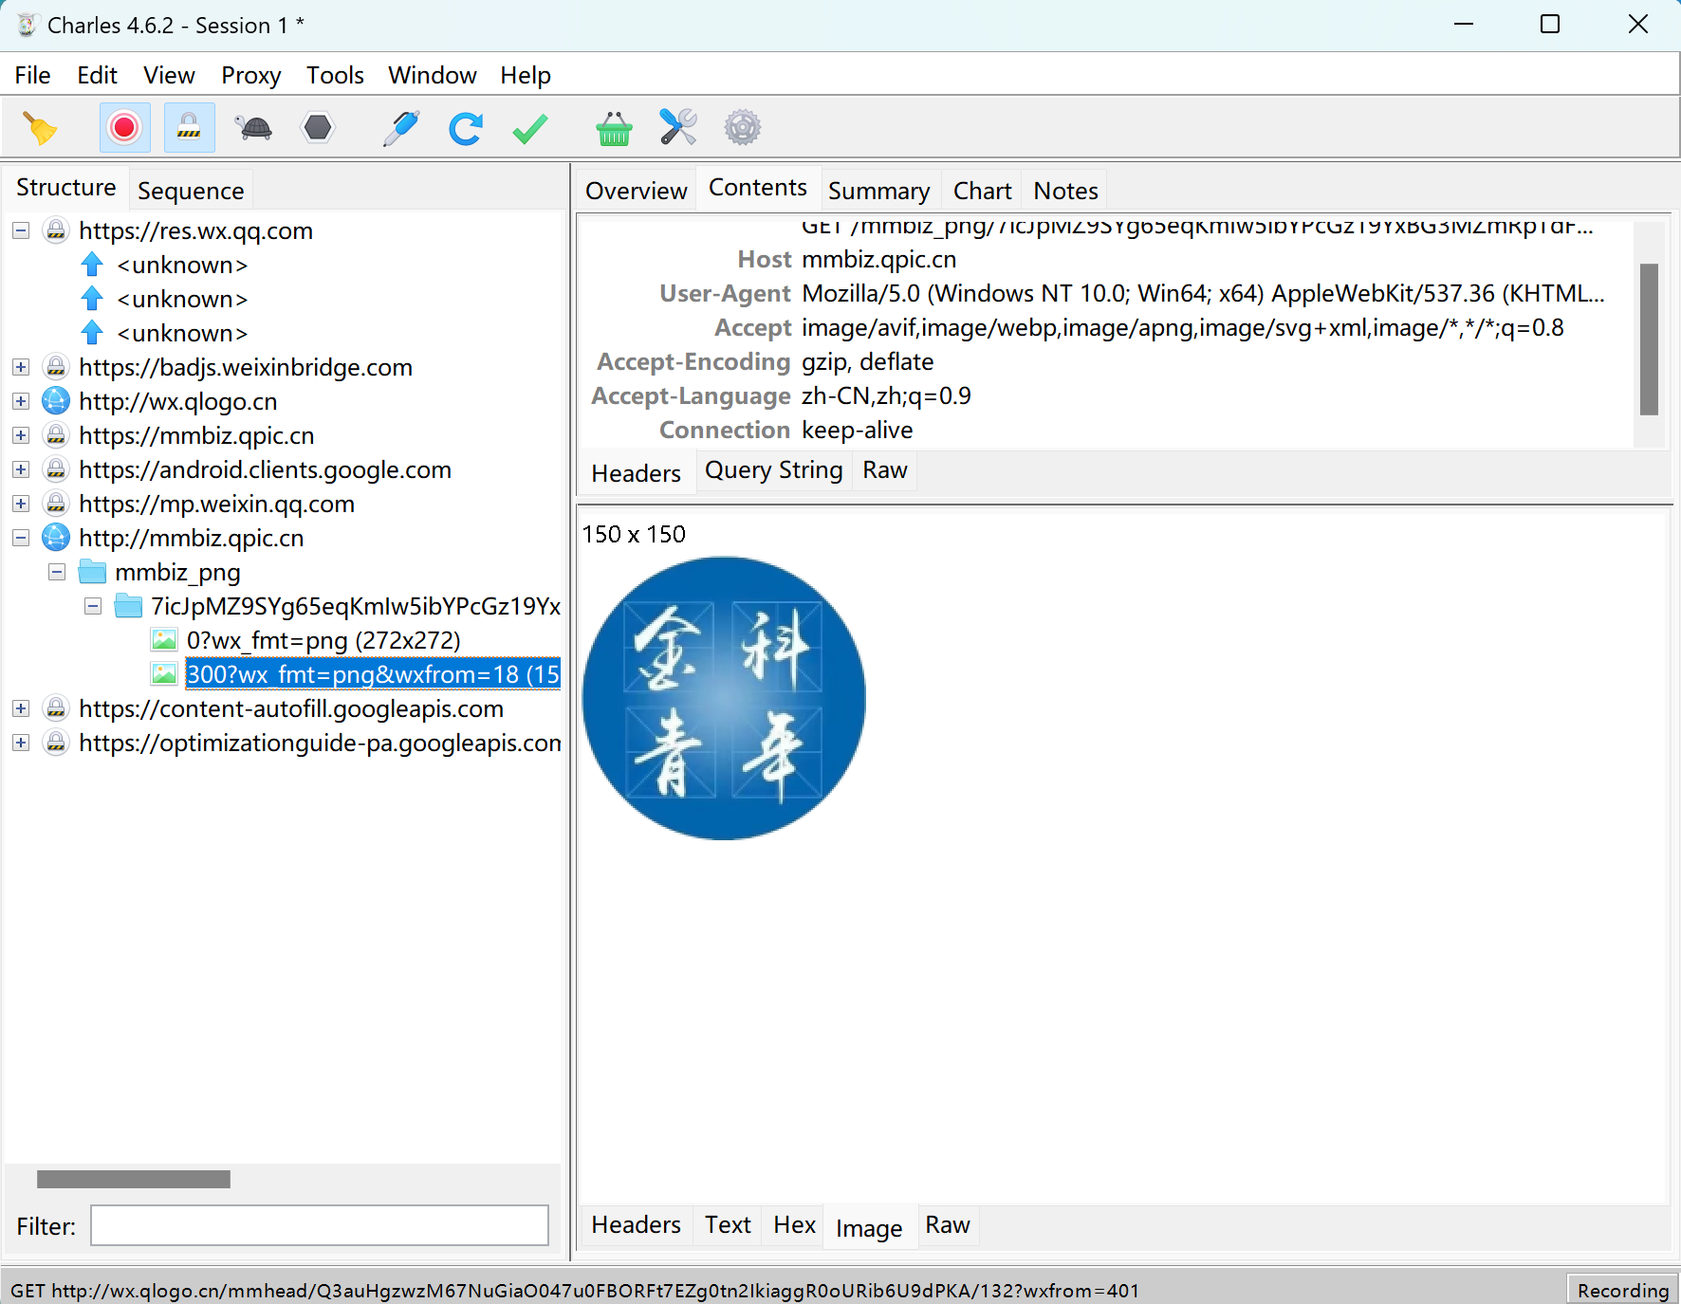Expand the http://wx.qlogo.cn node
1681x1304 pixels.
coord(21,401)
